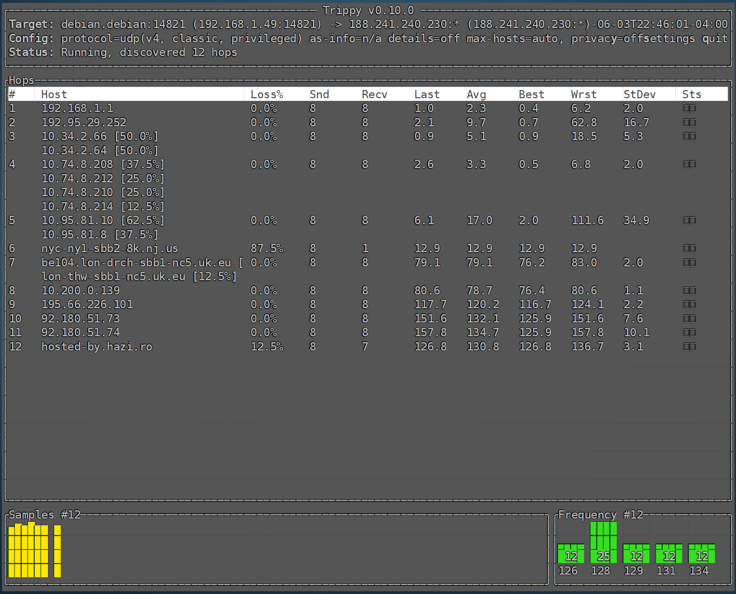Select host 192.95.29.252 row

84,123
